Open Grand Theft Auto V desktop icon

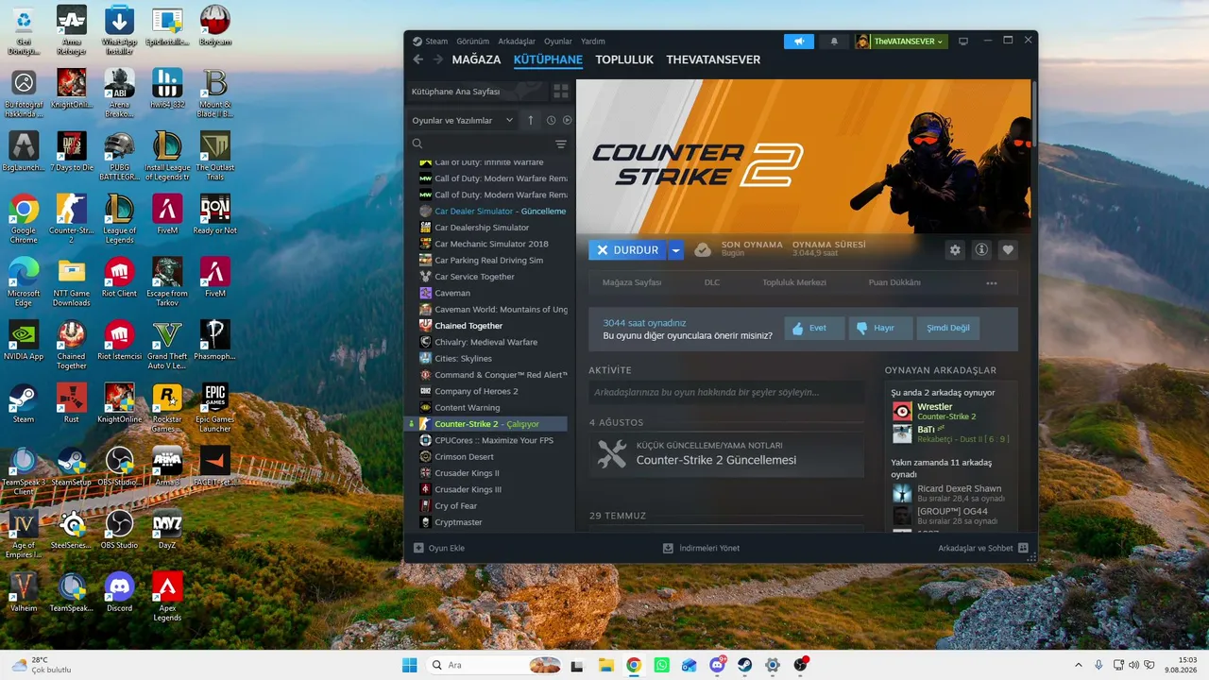[x=167, y=345]
